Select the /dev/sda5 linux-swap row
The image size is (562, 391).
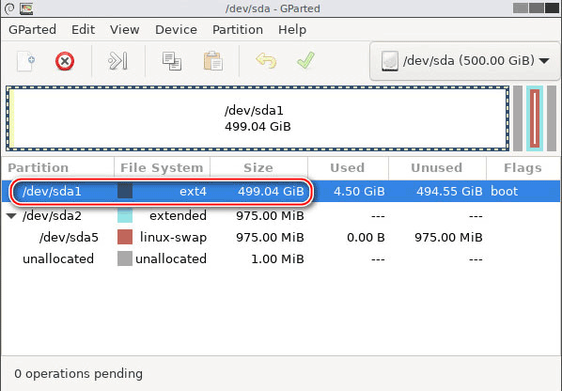(x=281, y=237)
